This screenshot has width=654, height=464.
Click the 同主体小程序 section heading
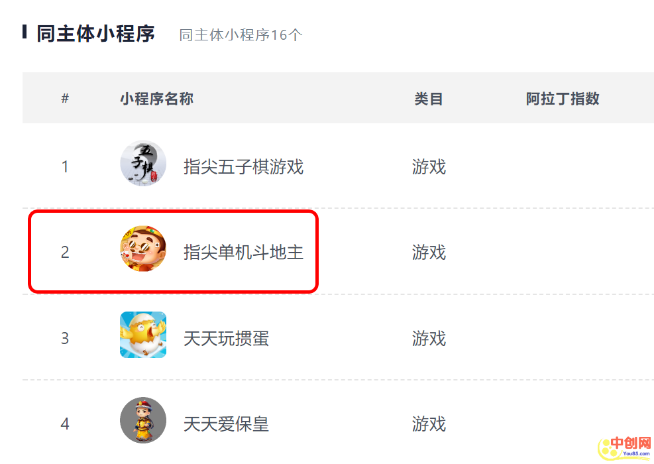(x=95, y=34)
